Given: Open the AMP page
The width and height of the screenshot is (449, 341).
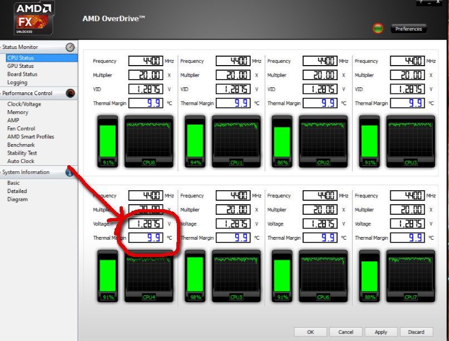Looking at the screenshot, I should click(x=13, y=120).
